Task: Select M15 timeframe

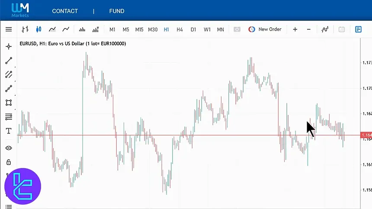Action: [139, 30]
